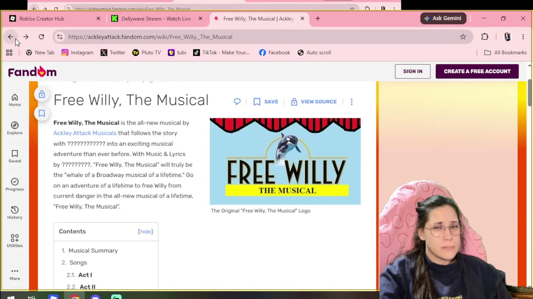This screenshot has width=533, height=299.
Task: Open Saved in Fandom sidebar
Action: click(15, 156)
